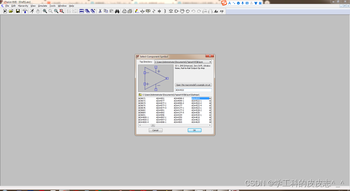
Task: Select the Label Net tool
Action: pyautogui.click(x=148, y=11)
